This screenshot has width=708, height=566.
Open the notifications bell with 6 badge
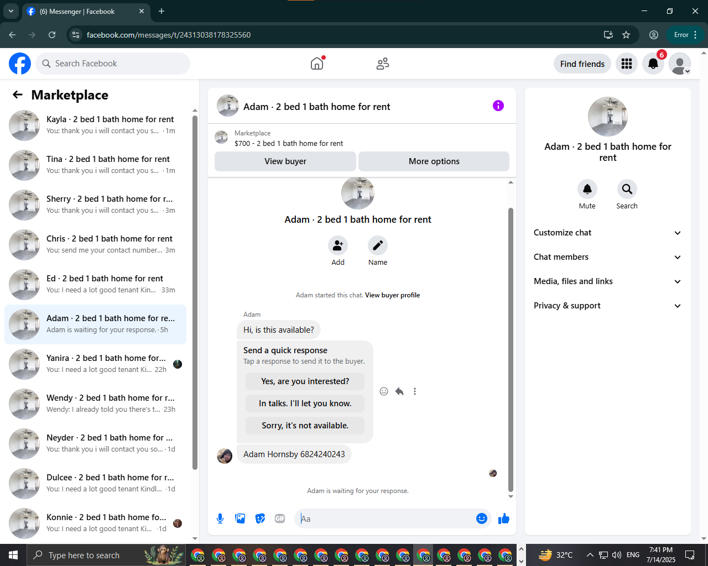click(x=653, y=64)
